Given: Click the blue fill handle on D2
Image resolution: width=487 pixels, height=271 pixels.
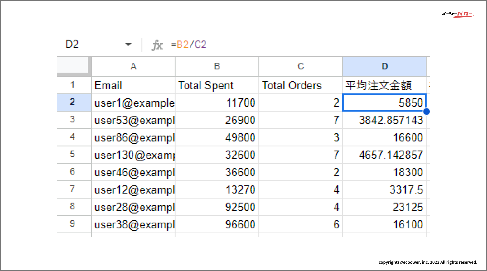Looking at the screenshot, I should pyautogui.click(x=426, y=112).
